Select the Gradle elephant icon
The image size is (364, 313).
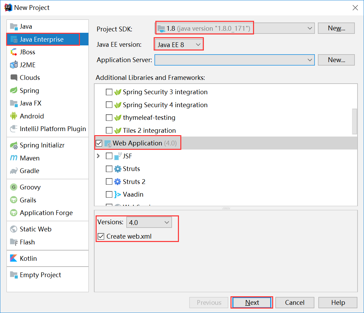tap(14, 171)
